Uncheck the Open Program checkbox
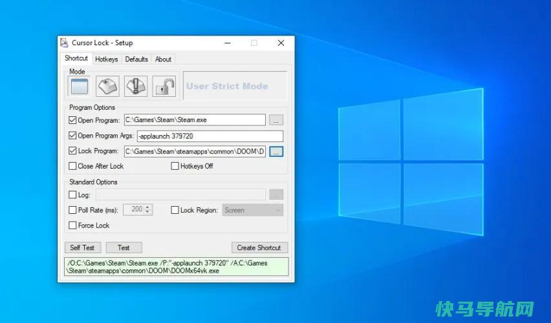 (72, 120)
